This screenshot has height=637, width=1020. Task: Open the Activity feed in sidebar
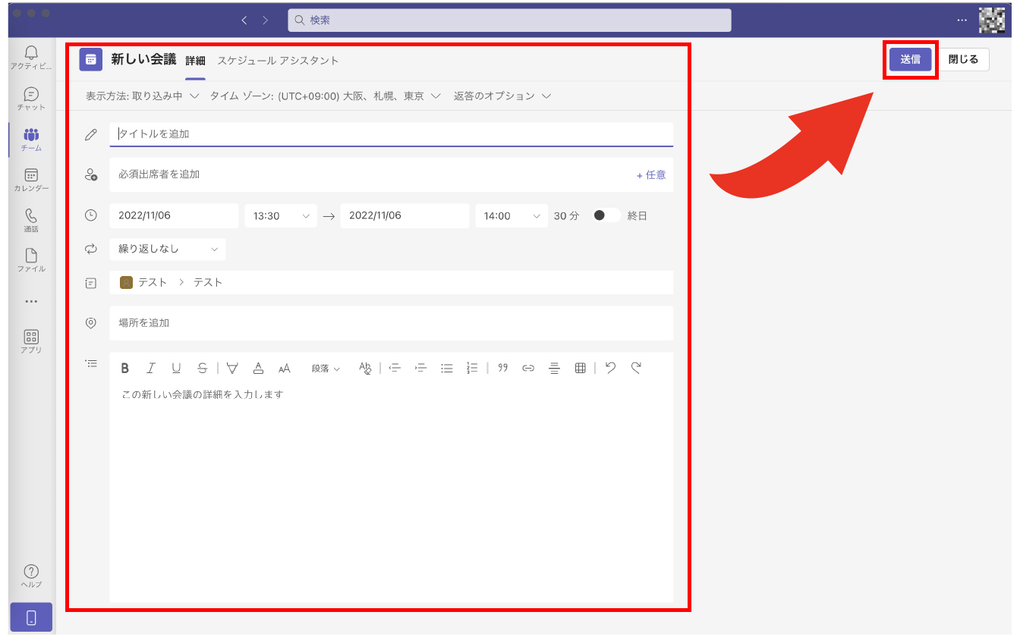click(31, 58)
